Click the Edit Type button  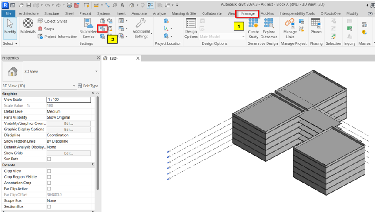point(88,86)
